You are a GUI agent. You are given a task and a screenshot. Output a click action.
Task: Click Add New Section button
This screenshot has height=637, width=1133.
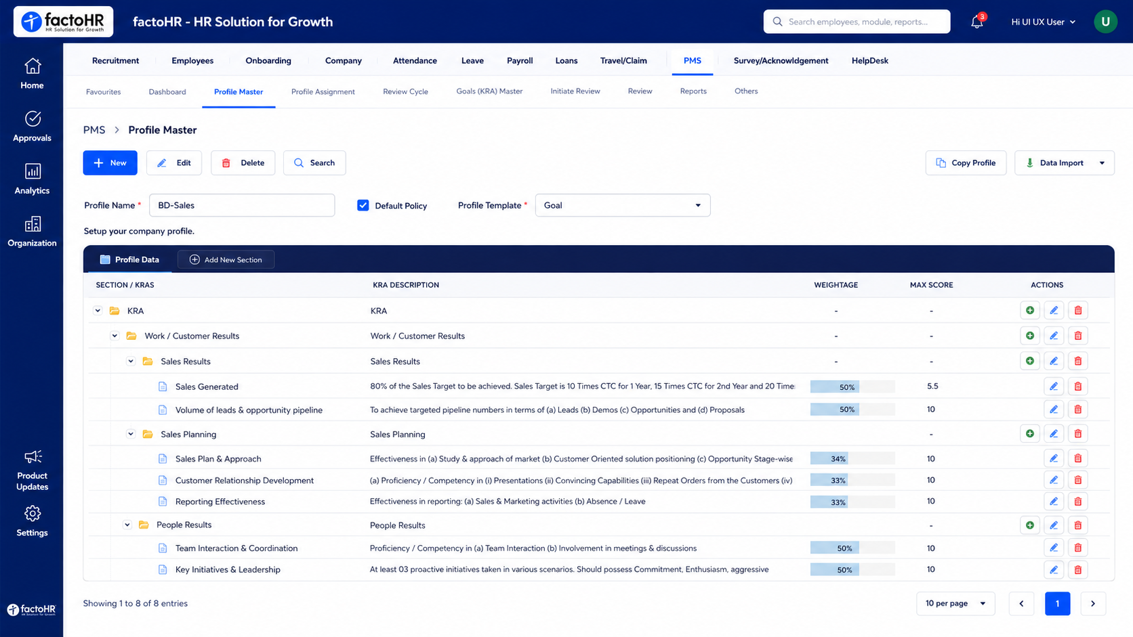pos(226,259)
